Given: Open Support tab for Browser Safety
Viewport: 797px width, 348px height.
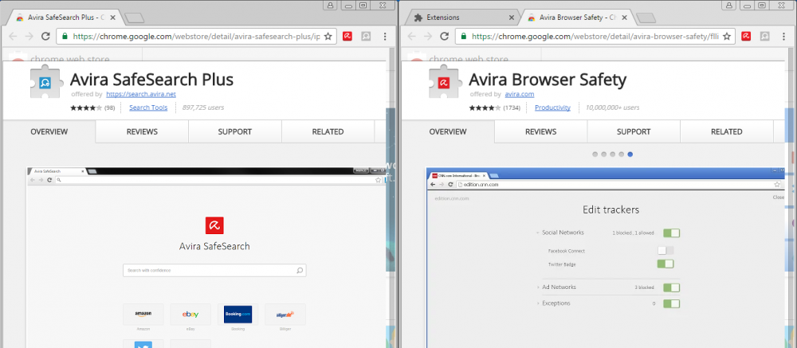Looking at the screenshot, I should click(x=634, y=131).
